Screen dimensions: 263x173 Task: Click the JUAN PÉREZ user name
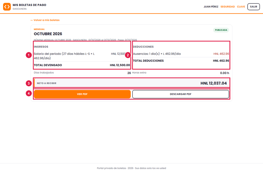[x=211, y=7]
